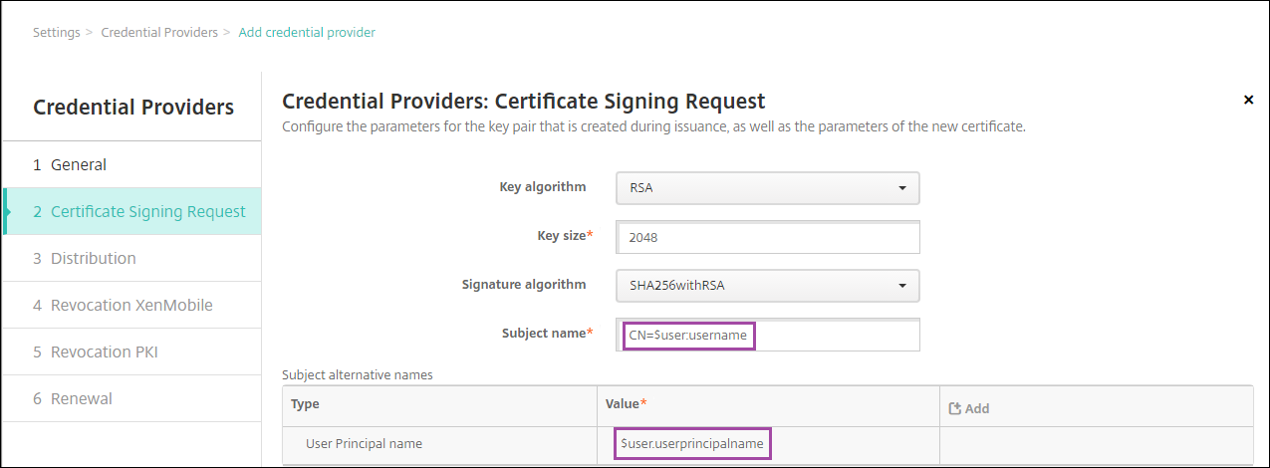Focus the Subject name field
The width and height of the screenshot is (1270, 468).
pyautogui.click(x=767, y=336)
